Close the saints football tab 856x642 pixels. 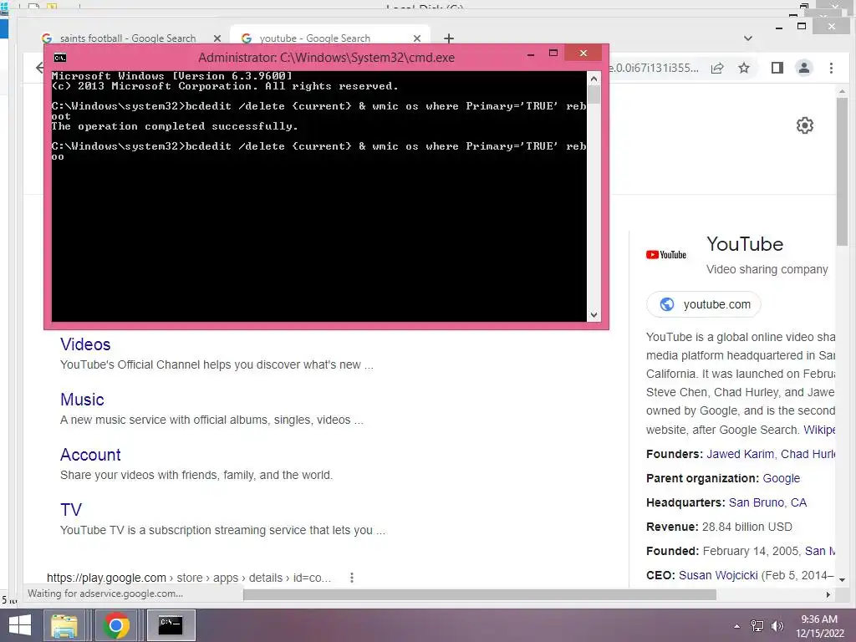click(x=217, y=38)
